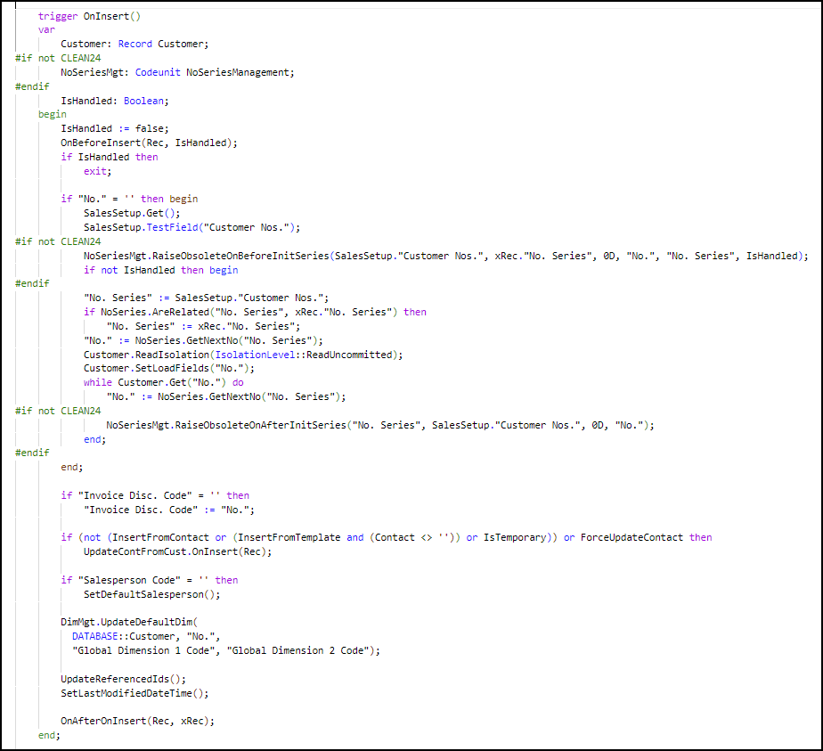Click 'while Customer.Get("No.") do' line

tap(163, 382)
